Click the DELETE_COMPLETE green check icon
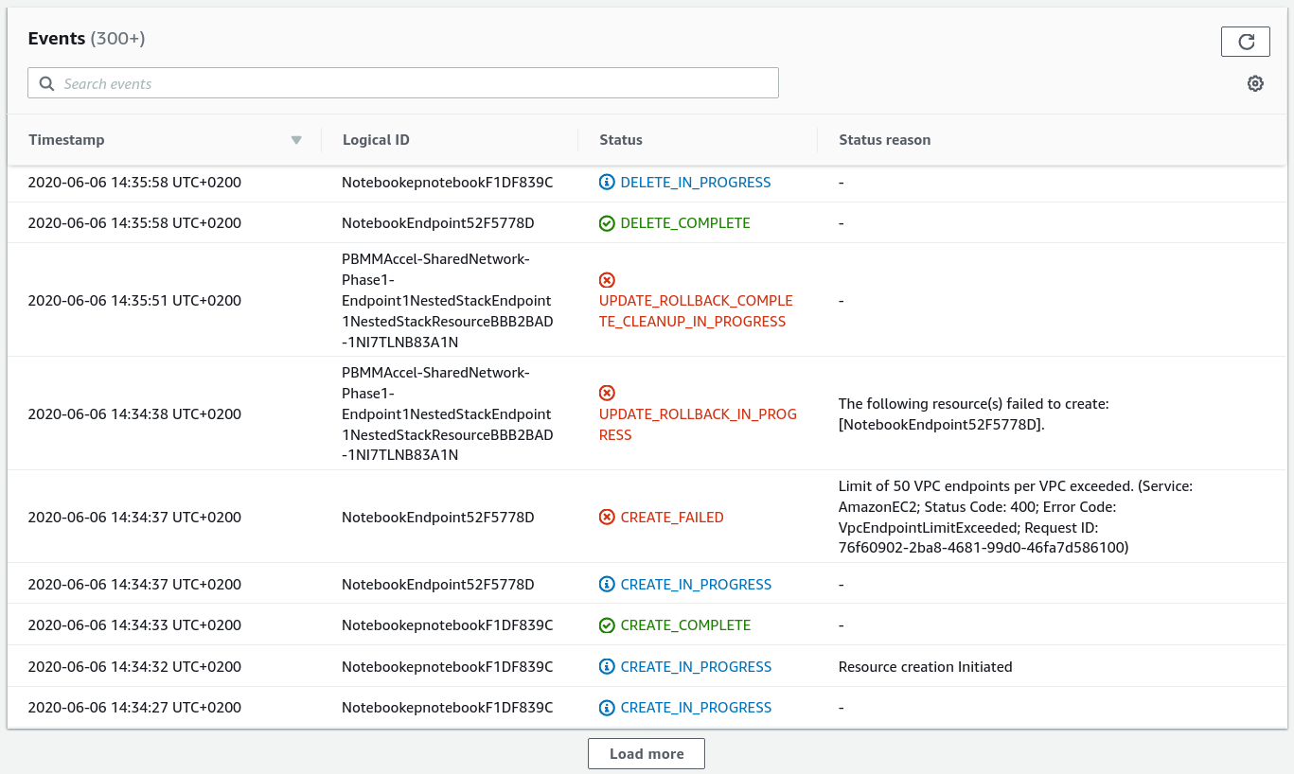The image size is (1294, 774). (607, 223)
